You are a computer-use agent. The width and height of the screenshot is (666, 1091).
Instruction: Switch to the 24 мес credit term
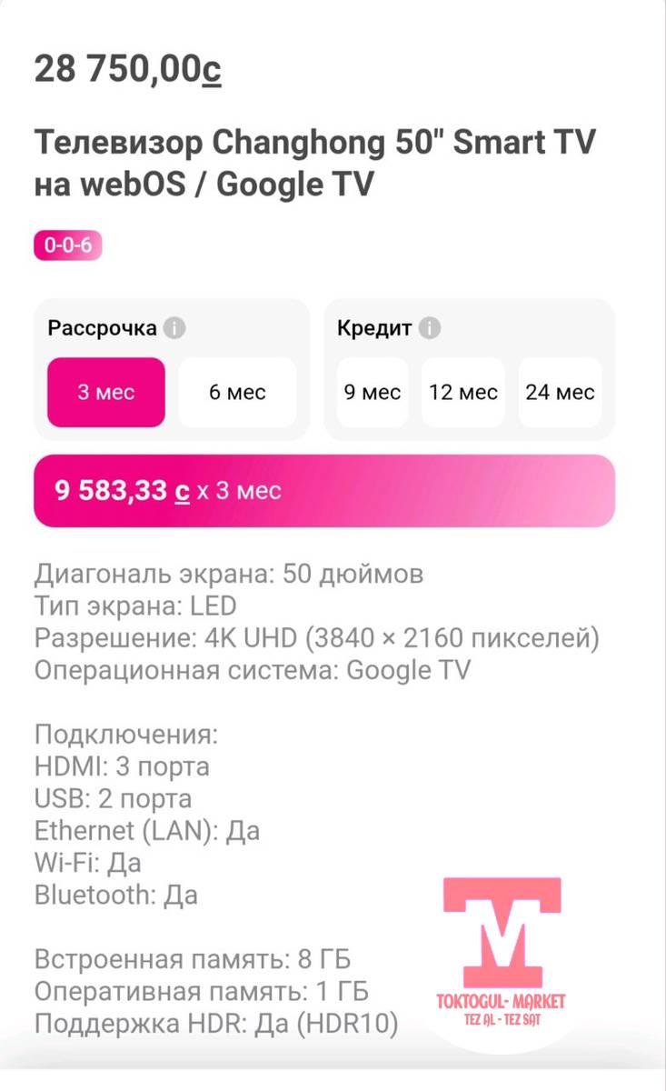coord(560,392)
